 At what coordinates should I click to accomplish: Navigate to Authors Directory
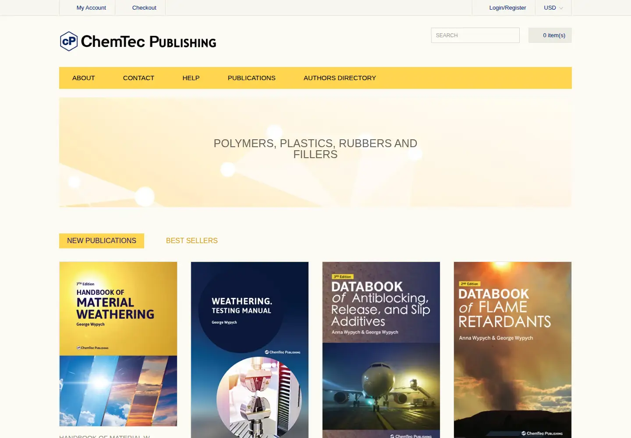[340, 78]
